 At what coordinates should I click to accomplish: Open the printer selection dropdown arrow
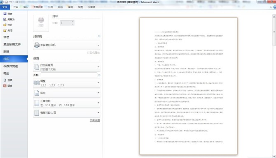[x=98, y=45]
